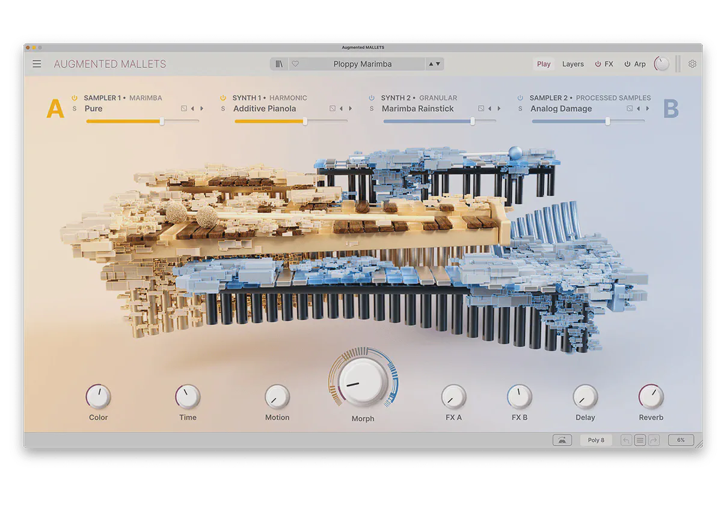The image size is (727, 507).
Task: Open the Poly 8 polyphony dropdown
Action: pos(596,440)
